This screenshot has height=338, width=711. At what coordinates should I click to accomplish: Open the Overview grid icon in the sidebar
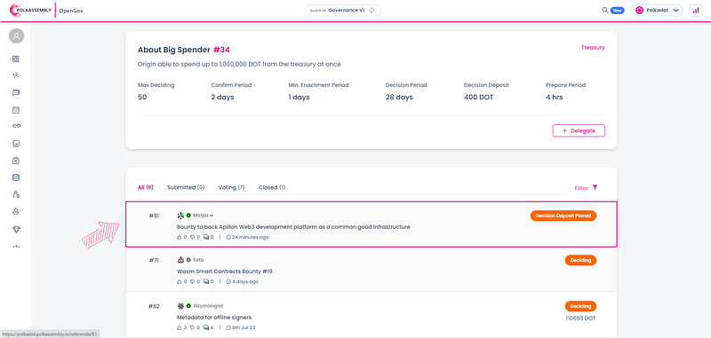click(16, 59)
